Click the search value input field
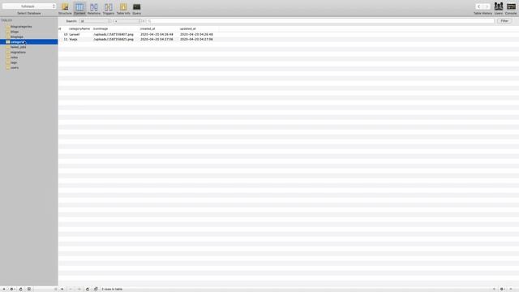Image resolution: width=519 pixels, height=292 pixels. [320, 21]
